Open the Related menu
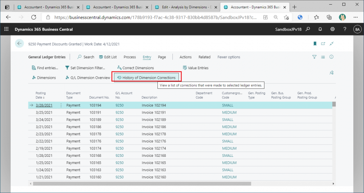Viewport: 364px width, 193px height. (204, 57)
